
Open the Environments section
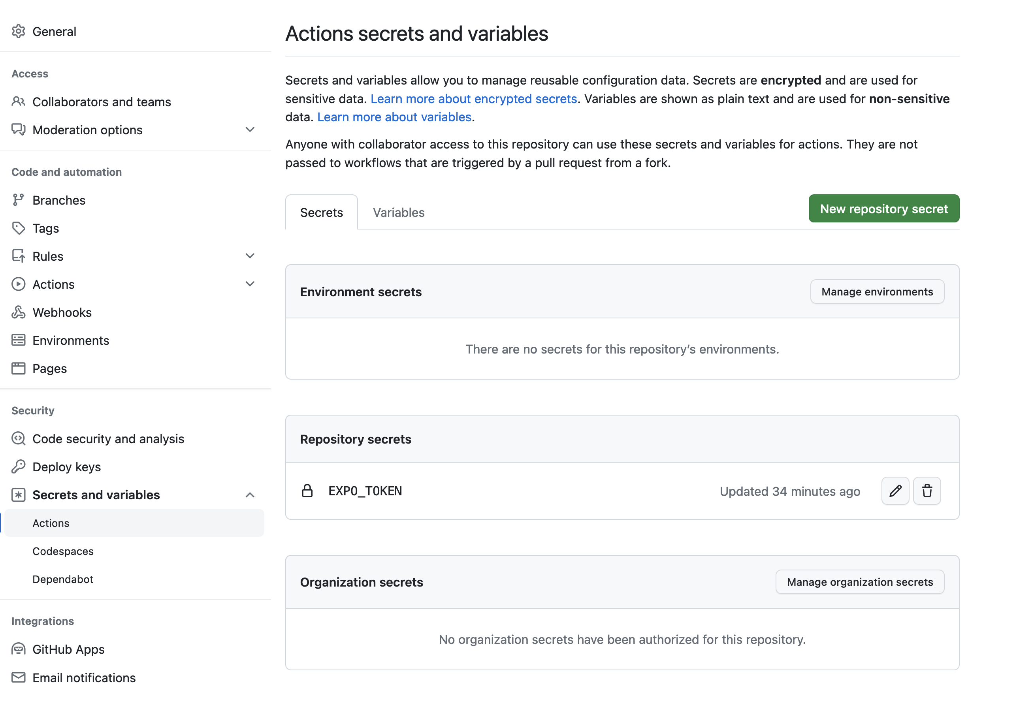(70, 340)
